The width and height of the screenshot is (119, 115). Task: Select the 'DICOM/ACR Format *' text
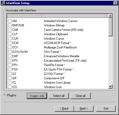tap(57, 43)
